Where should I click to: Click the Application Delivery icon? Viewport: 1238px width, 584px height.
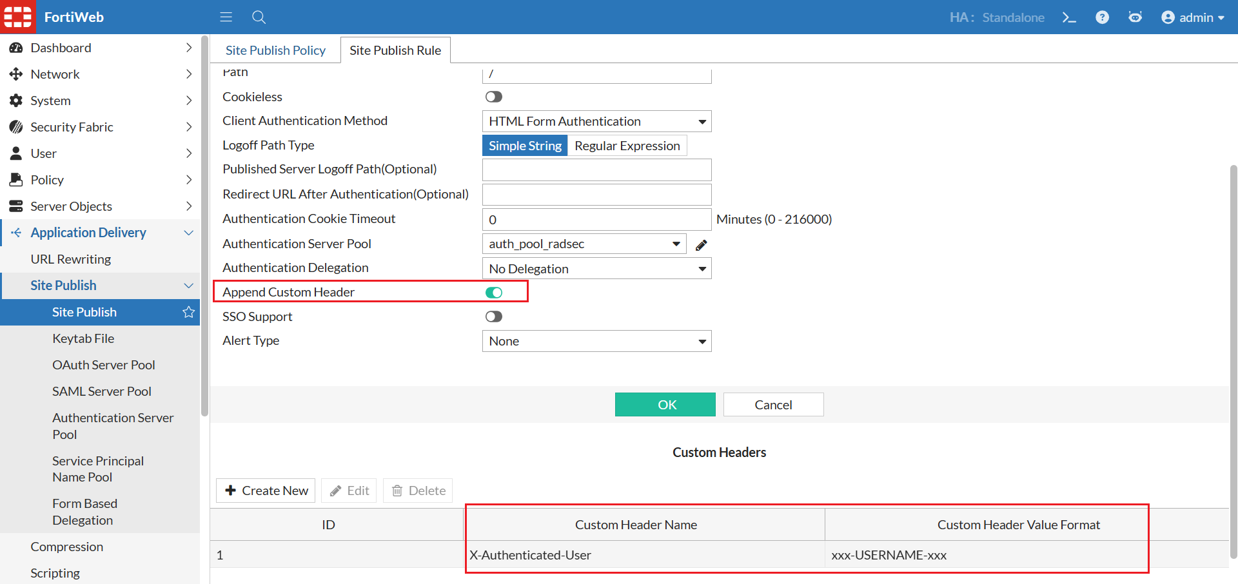click(x=16, y=233)
